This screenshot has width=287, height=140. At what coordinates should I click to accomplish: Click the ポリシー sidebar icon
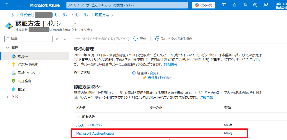(14, 56)
